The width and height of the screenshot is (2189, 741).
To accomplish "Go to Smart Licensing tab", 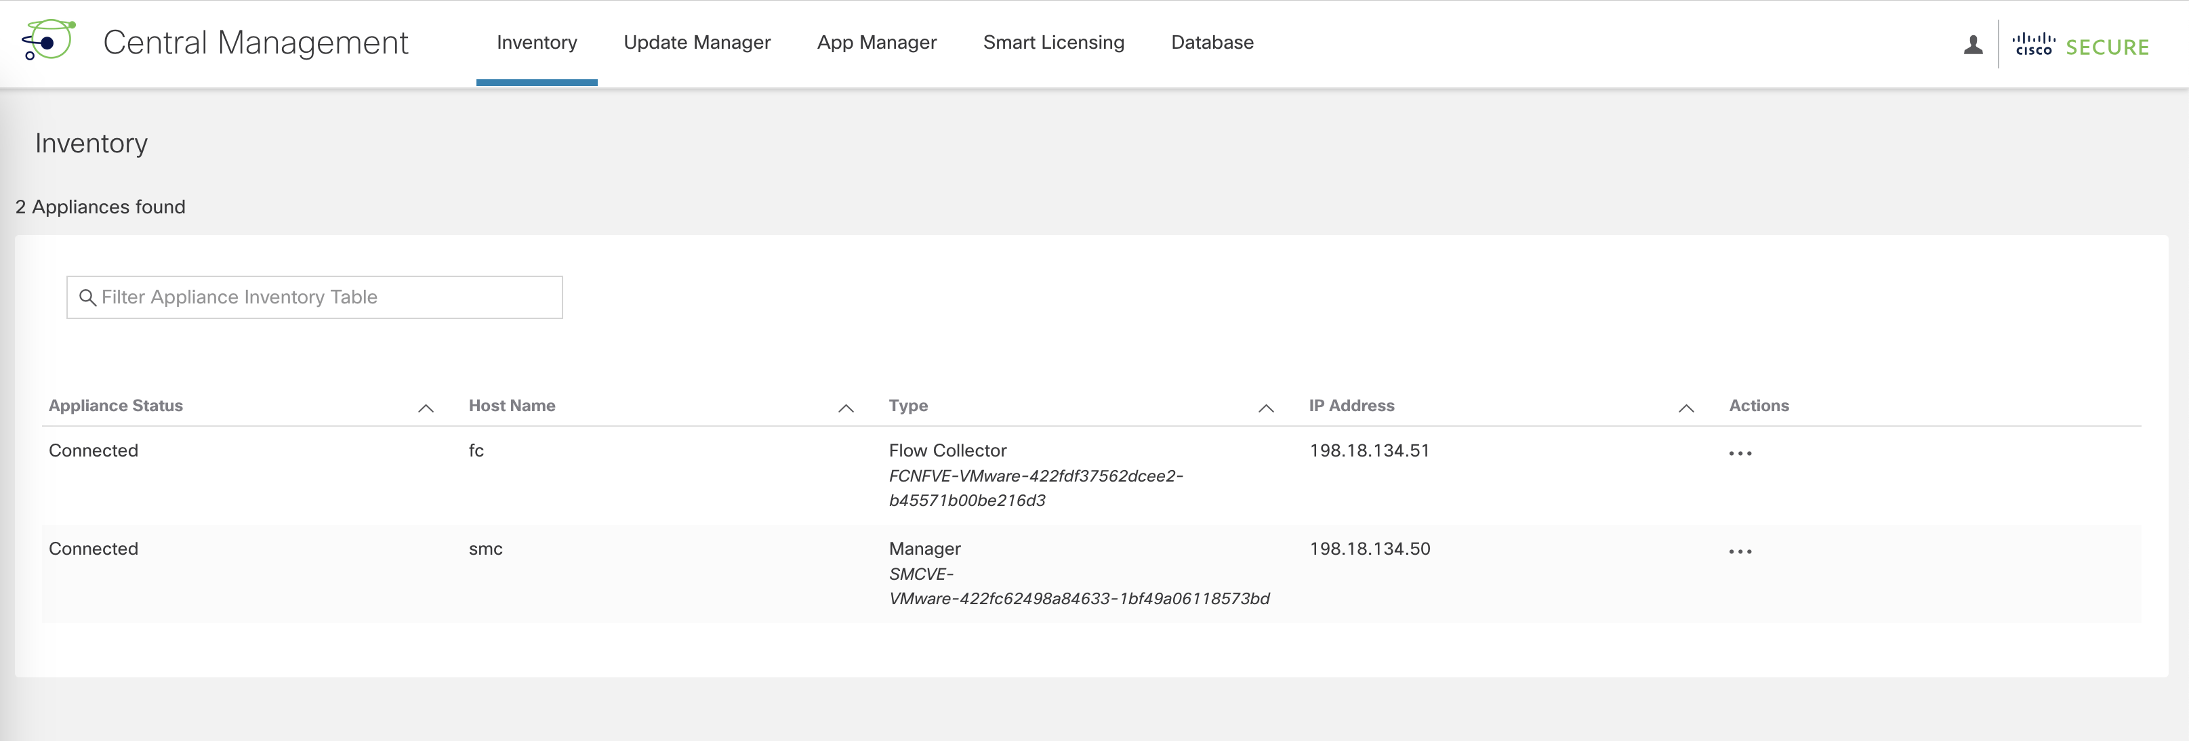I will (1053, 43).
